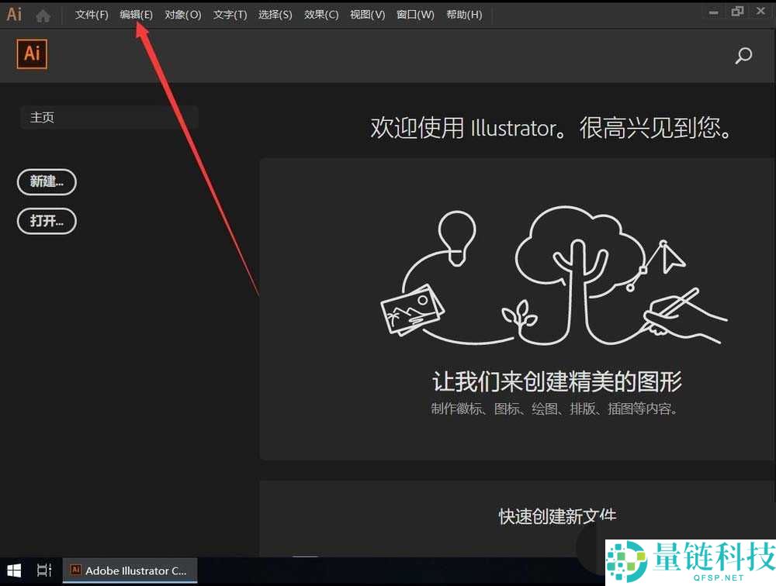
Task: Open the 对象(O) menu
Action: click(x=182, y=15)
